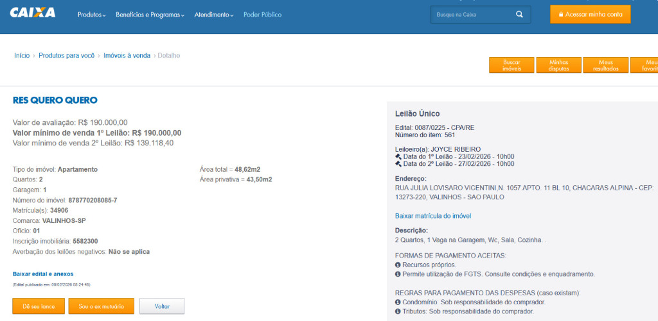The height and width of the screenshot is (321, 658).
Task: Download via Baixar edital e anexos link
Action: click(43, 274)
